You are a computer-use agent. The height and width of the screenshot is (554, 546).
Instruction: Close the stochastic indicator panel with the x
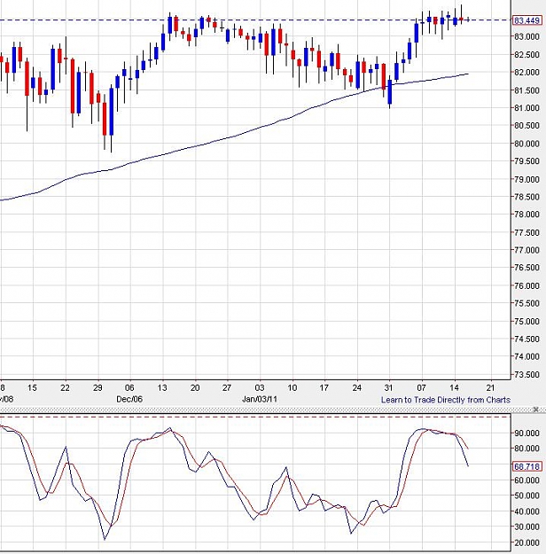pyautogui.click(x=535, y=410)
